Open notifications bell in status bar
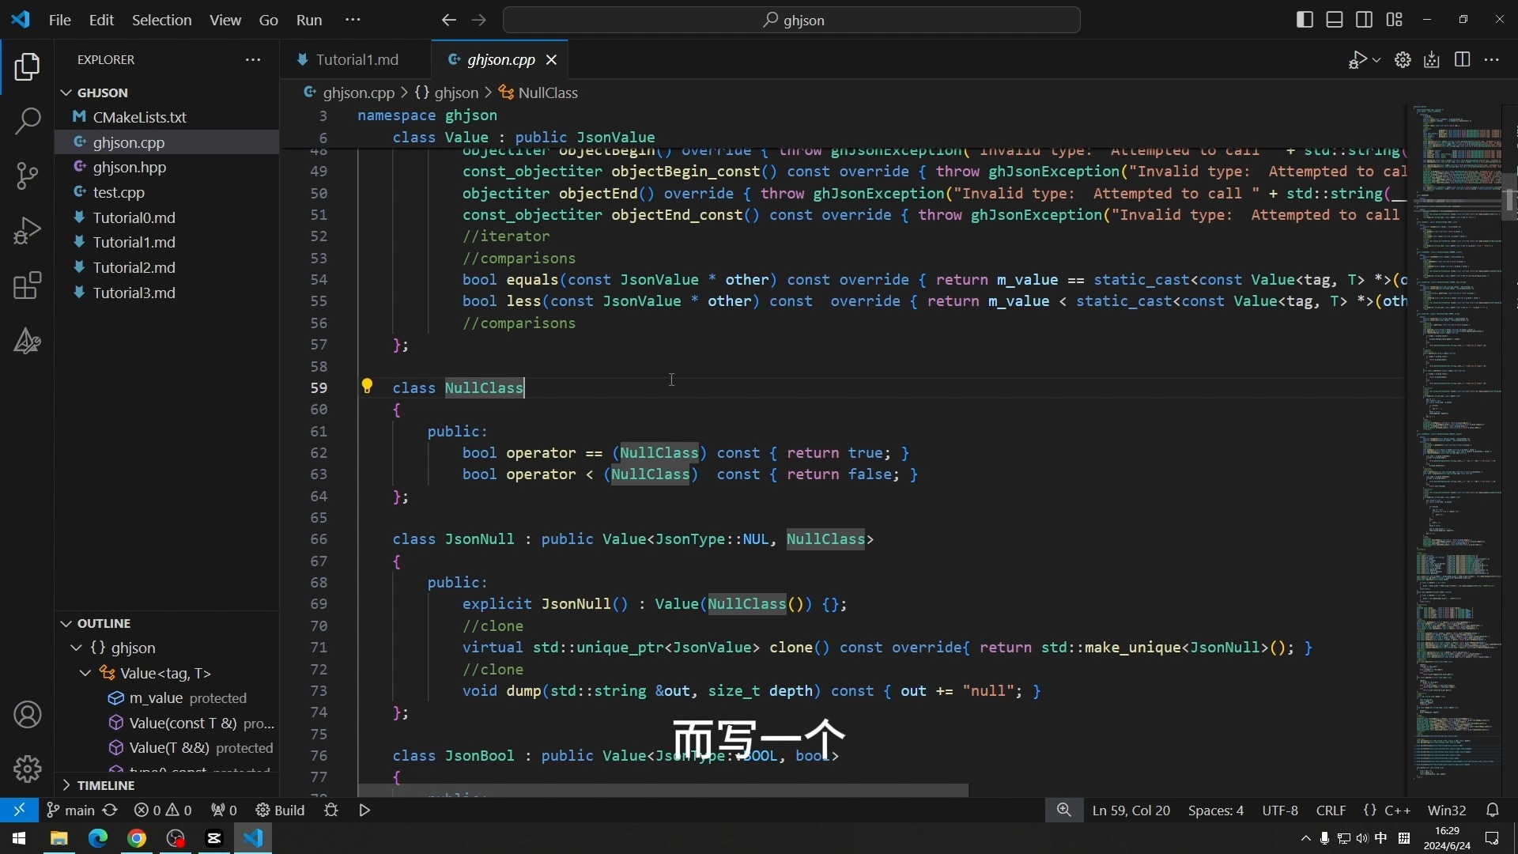 1493,810
